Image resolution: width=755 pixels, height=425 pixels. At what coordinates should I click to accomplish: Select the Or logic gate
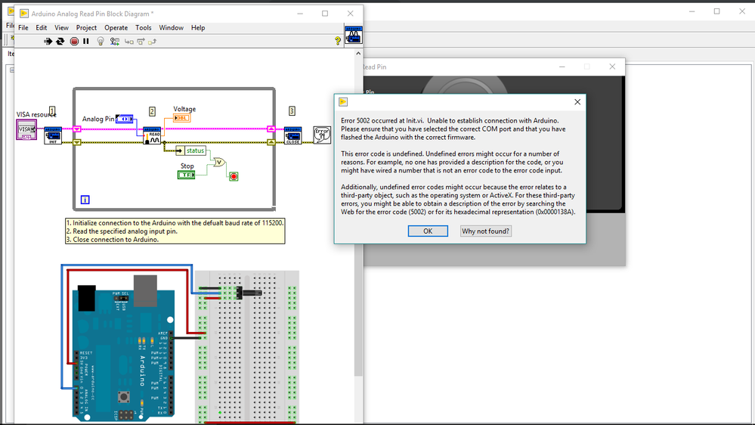click(x=219, y=163)
